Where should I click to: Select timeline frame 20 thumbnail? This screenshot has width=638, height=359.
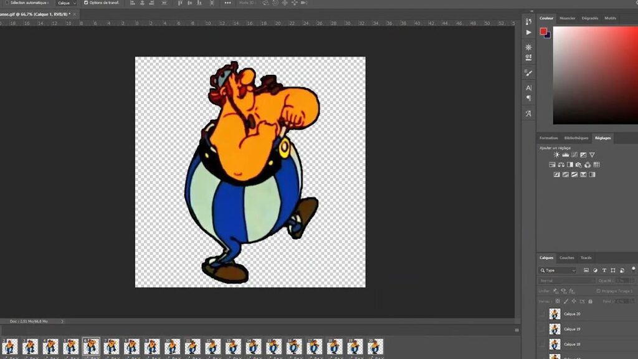[375, 347]
